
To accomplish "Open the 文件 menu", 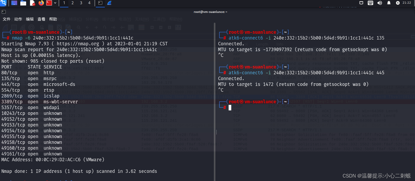I will click(x=7, y=19).
